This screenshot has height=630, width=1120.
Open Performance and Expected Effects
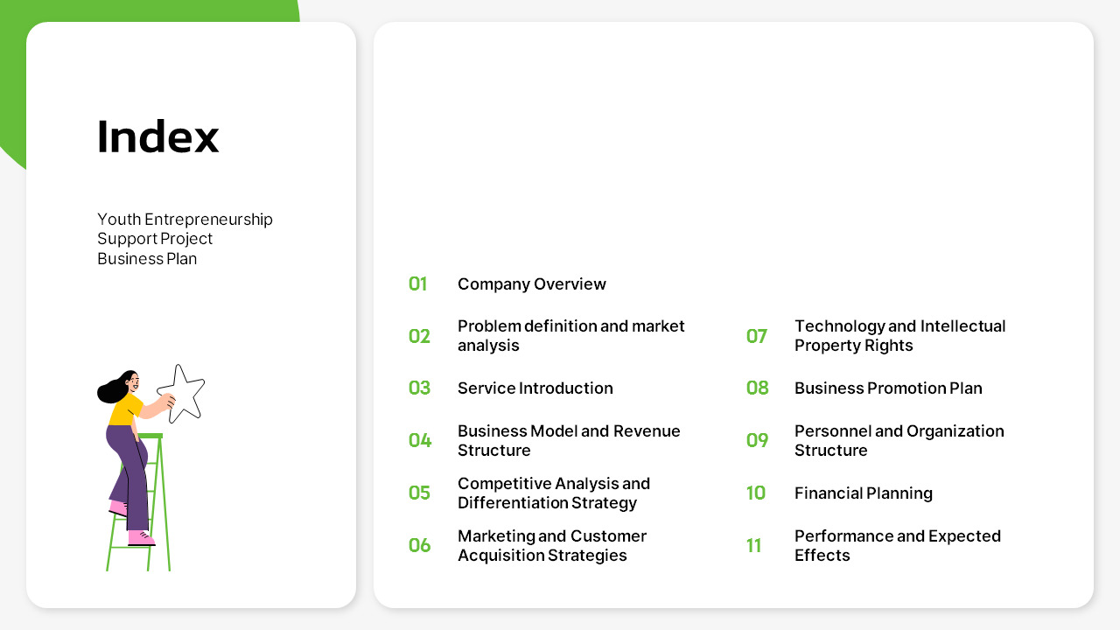pos(897,545)
